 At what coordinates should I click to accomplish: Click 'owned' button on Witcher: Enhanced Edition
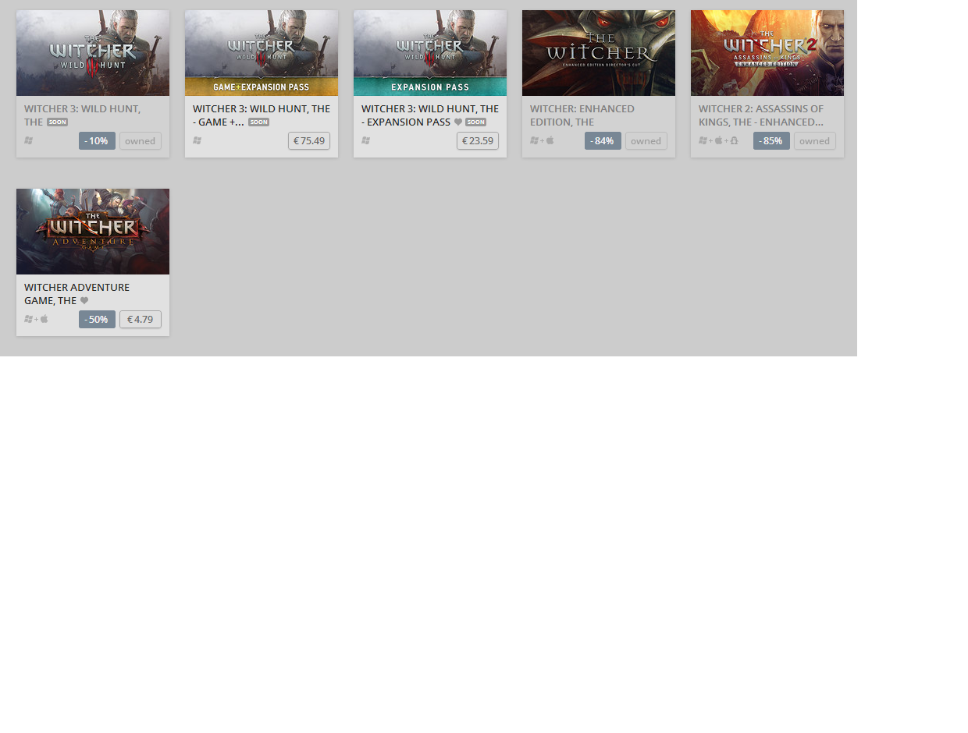point(646,141)
